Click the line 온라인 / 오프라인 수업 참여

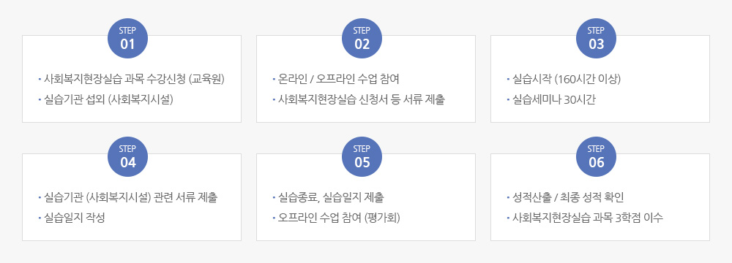(338, 80)
